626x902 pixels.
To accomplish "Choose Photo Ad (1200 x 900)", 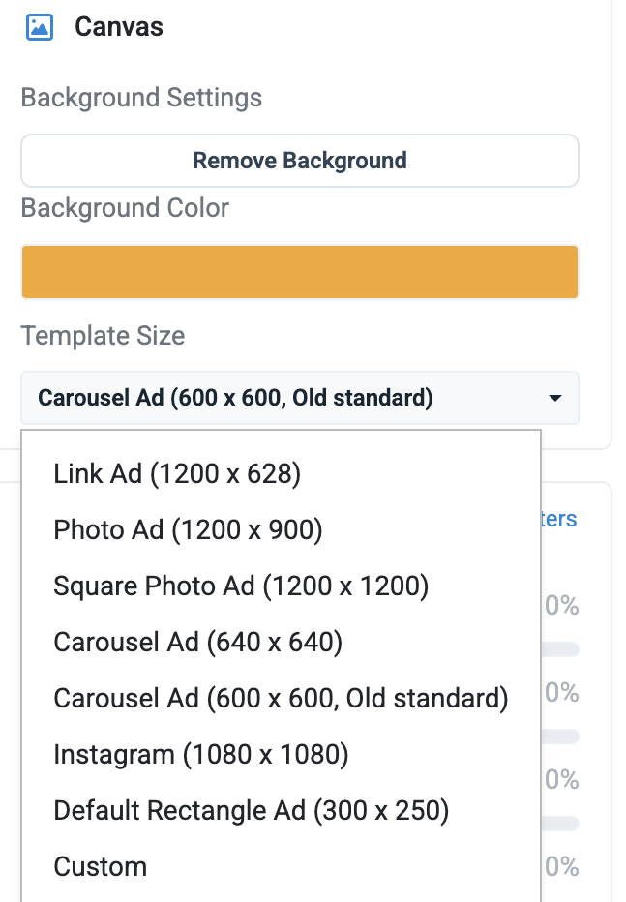I will click(x=188, y=529).
